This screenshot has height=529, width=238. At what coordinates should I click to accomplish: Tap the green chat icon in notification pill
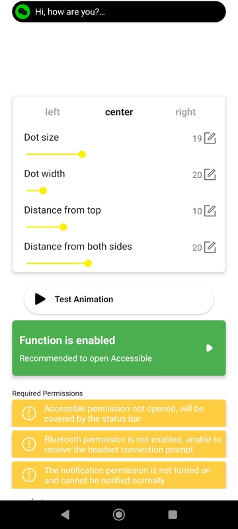[x=23, y=12]
